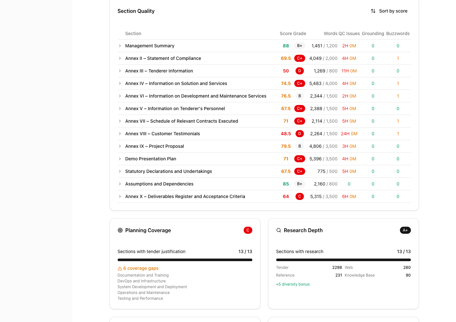Viewport: 456px width, 322px height.
Task: Click the Score column header
Action: pos(286,33)
